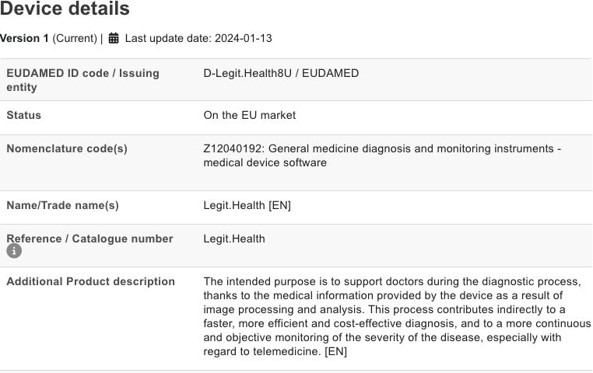Click the medical device software text line

pos(265,162)
